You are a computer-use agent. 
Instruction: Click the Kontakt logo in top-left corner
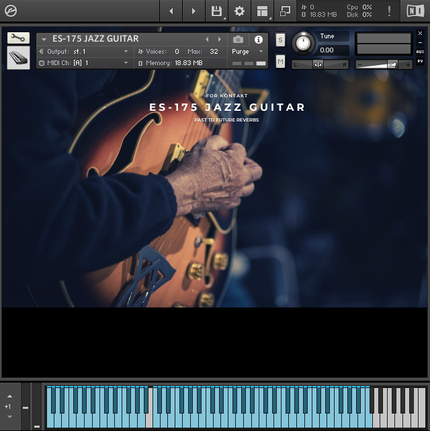11,11
